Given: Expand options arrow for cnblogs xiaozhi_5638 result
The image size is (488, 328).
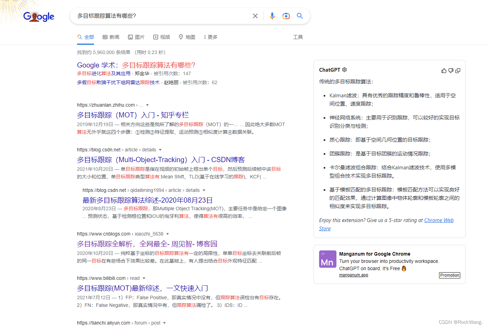Looking at the screenshot, I should click(x=168, y=234).
